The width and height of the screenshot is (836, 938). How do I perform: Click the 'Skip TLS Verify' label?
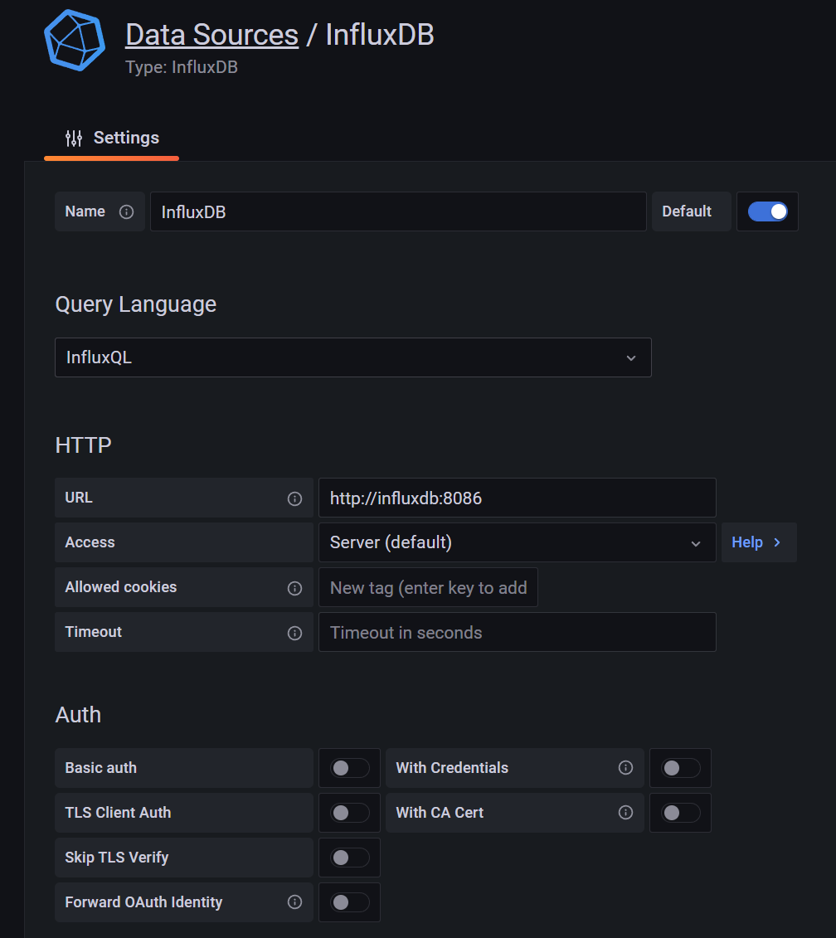117,858
